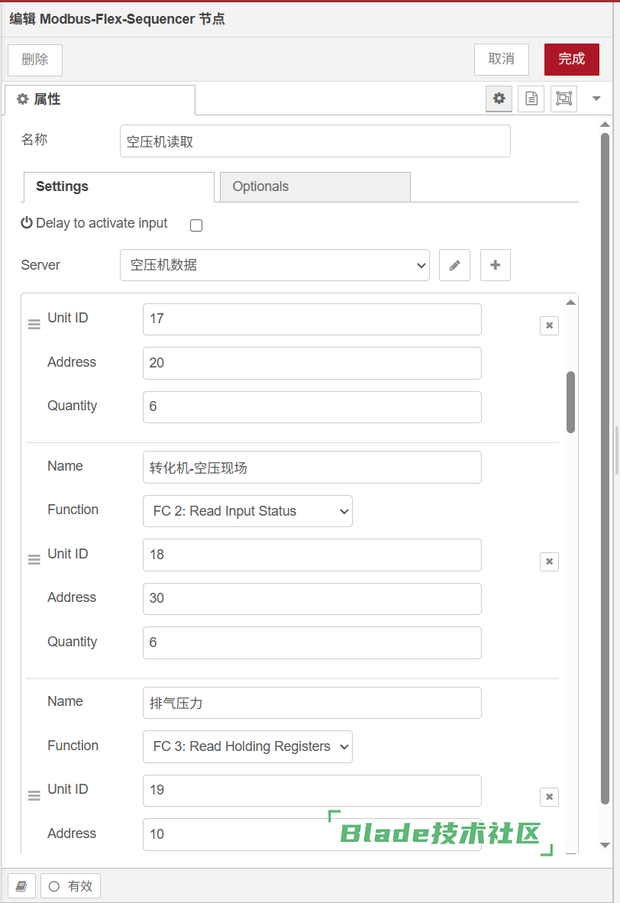Screen dimensions: 620x903
Task: Open the Server 空压机数据 dropdown
Action: 275,265
